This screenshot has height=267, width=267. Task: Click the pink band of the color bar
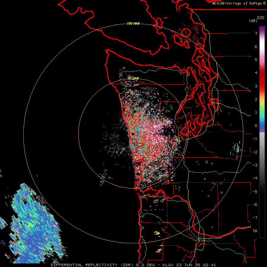[262, 58]
